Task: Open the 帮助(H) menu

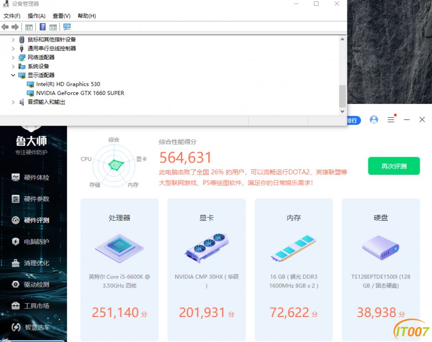Action: [87, 16]
